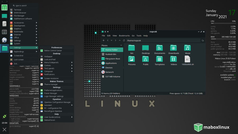The width and height of the screenshot is (238, 134).
Task: Open the Bookmarks menu
Action: tap(124, 36)
